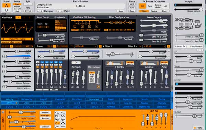Solo oscillator 2 in mixer

click(42, 65)
